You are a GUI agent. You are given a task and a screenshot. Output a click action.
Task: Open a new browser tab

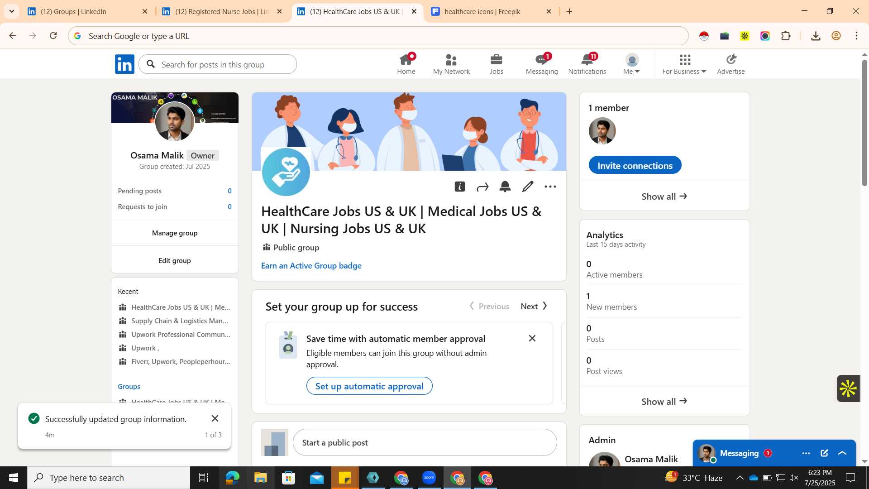point(569,11)
